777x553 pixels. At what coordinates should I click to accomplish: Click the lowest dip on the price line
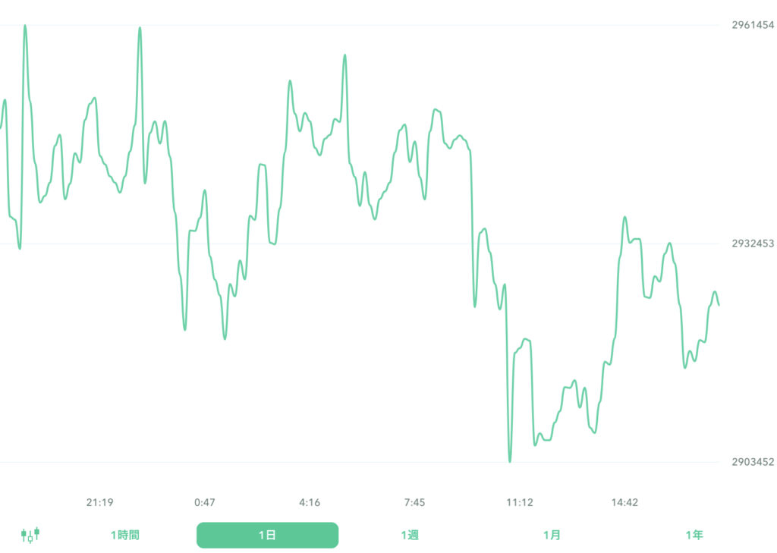tap(510, 460)
